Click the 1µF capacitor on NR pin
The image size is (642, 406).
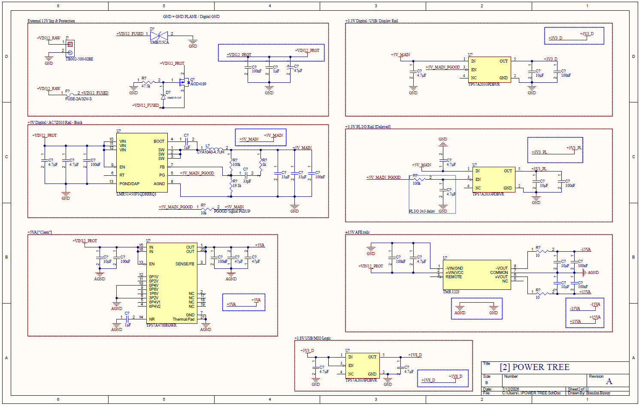127,319
